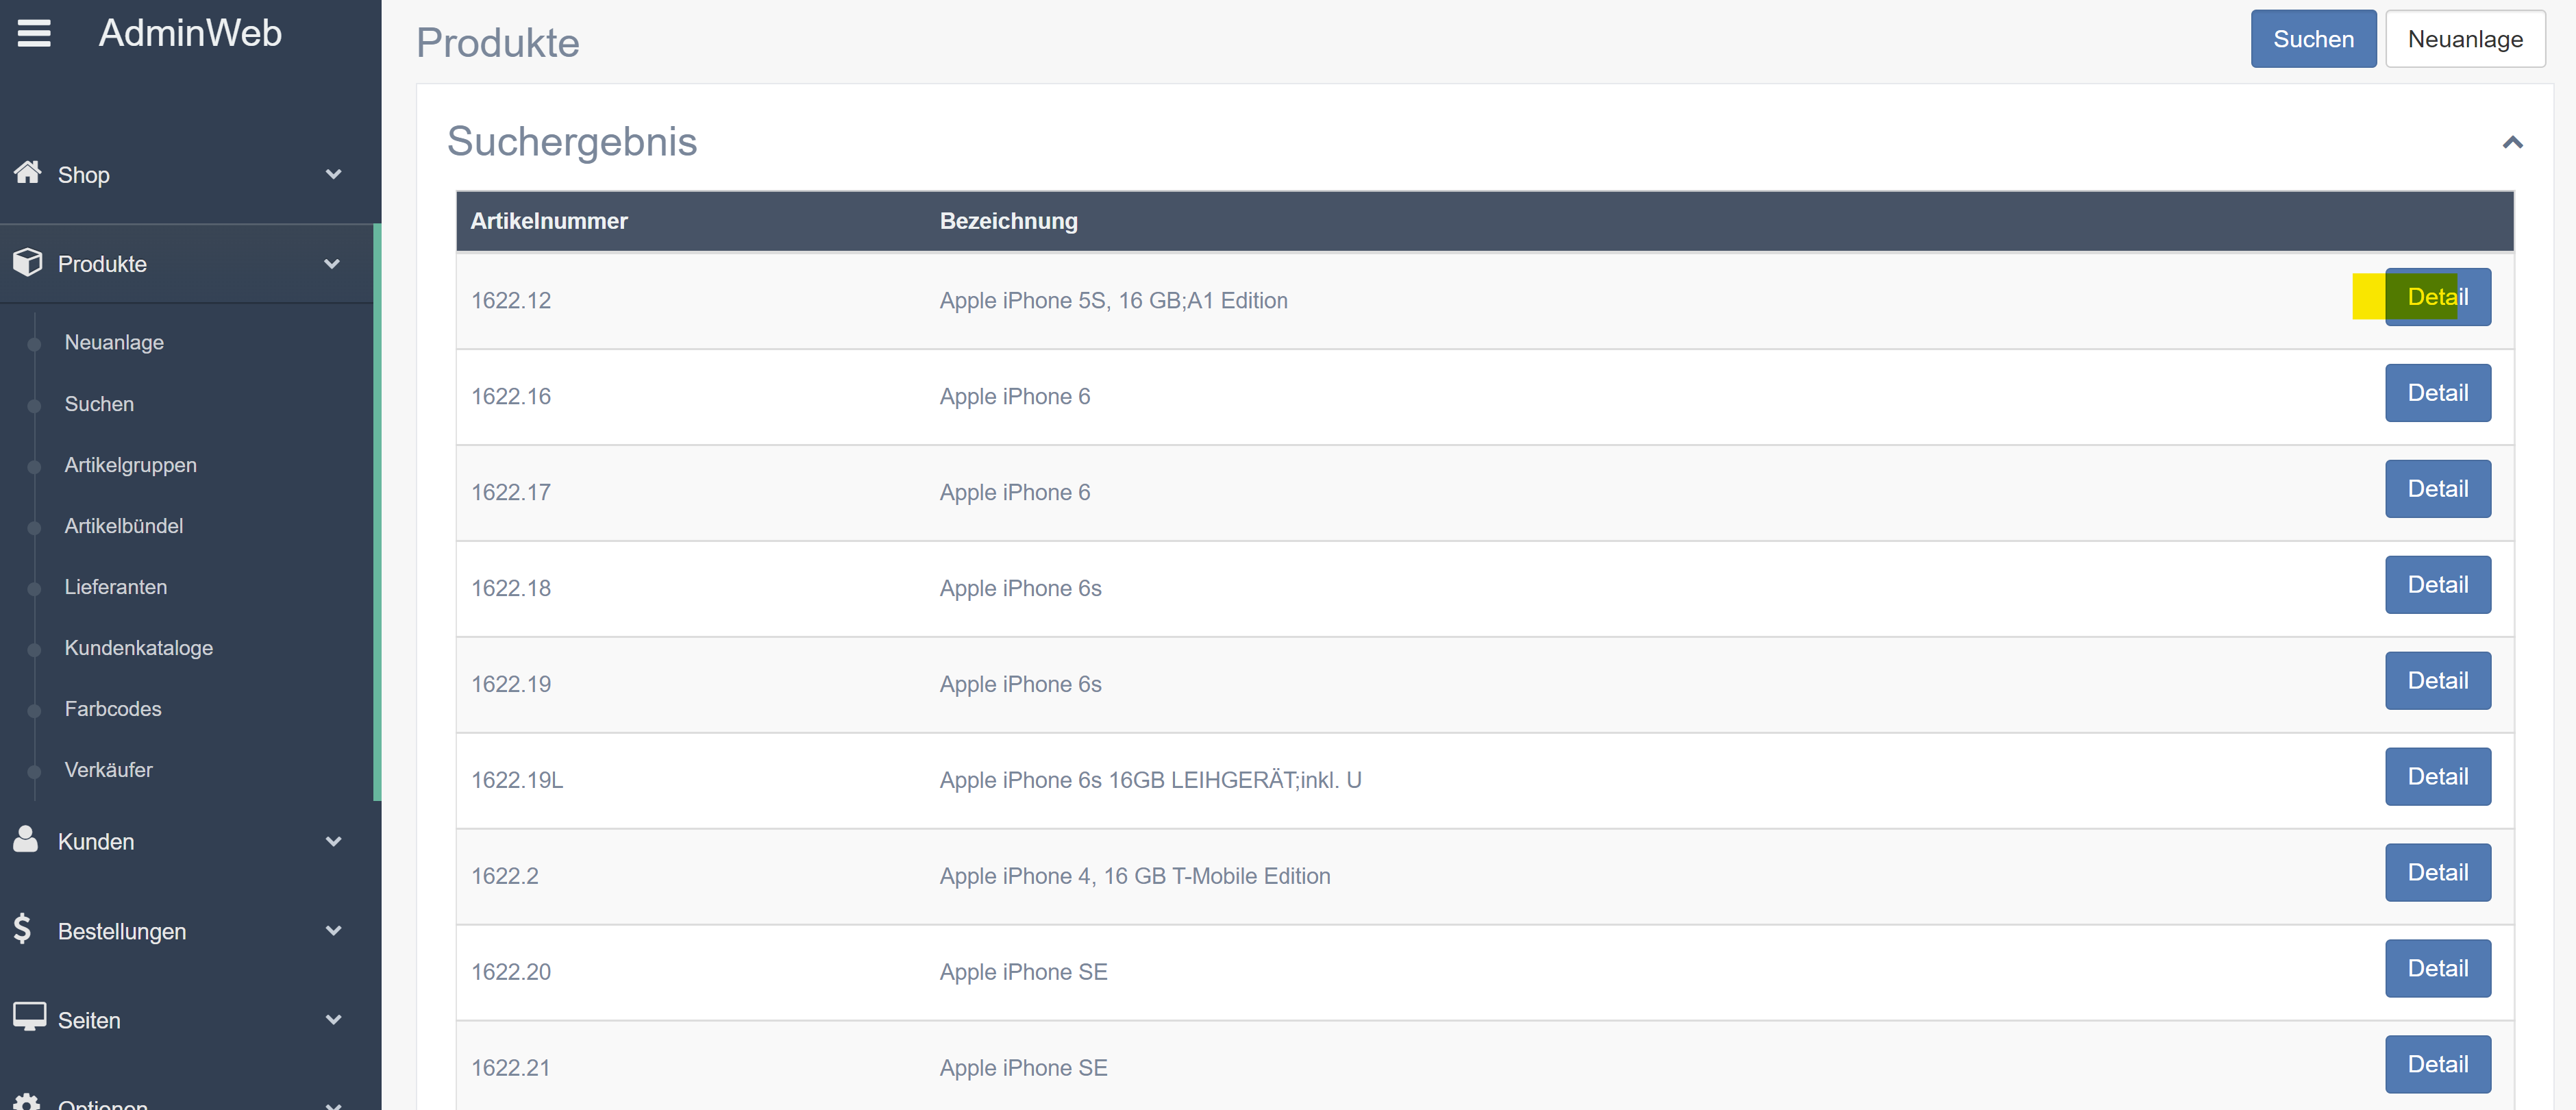The width and height of the screenshot is (2576, 1110).
Task: Select article number 1622.18
Action: point(511,588)
